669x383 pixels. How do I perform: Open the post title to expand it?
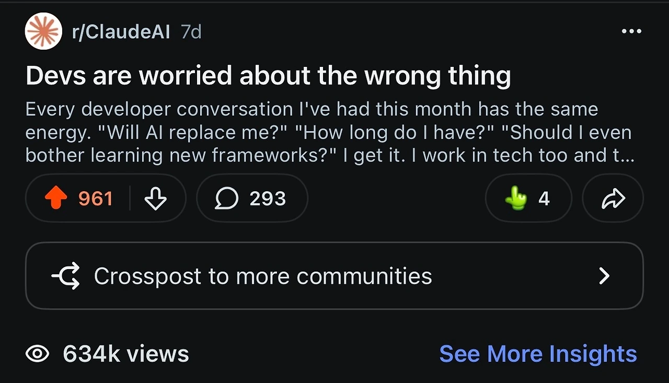coord(268,75)
